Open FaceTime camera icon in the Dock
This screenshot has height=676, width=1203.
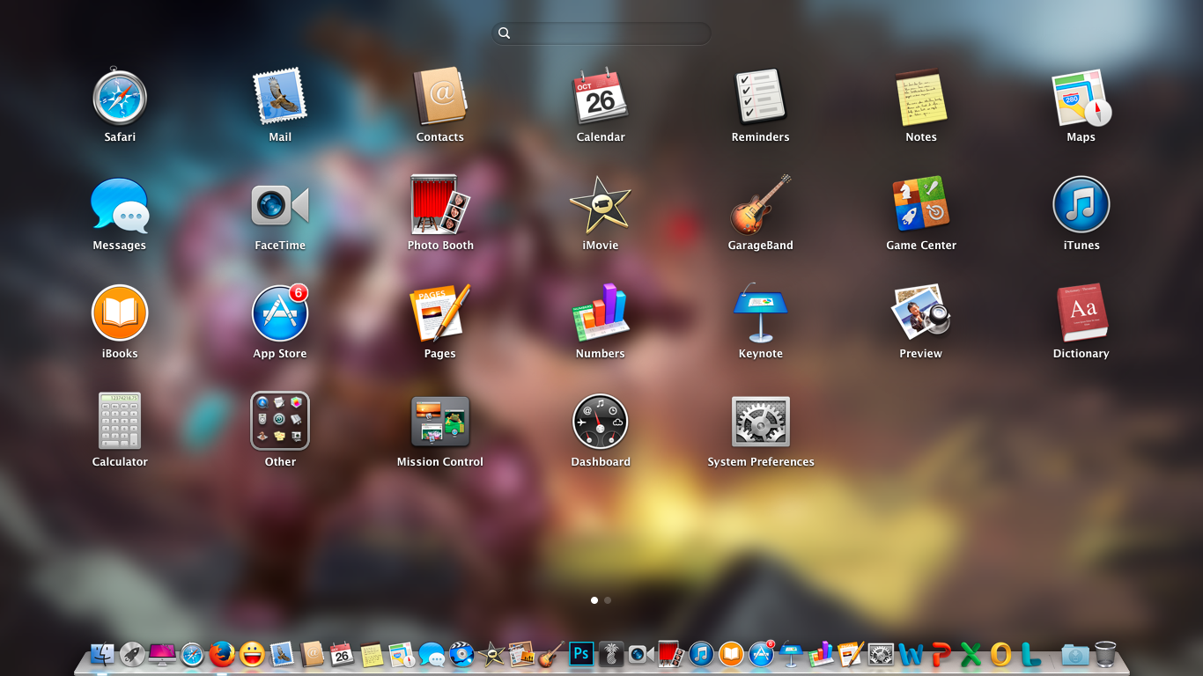coord(641,654)
